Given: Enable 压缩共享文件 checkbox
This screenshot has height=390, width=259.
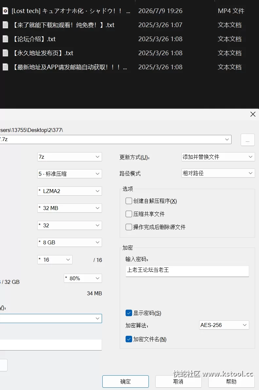Looking at the screenshot, I should pos(129,214).
